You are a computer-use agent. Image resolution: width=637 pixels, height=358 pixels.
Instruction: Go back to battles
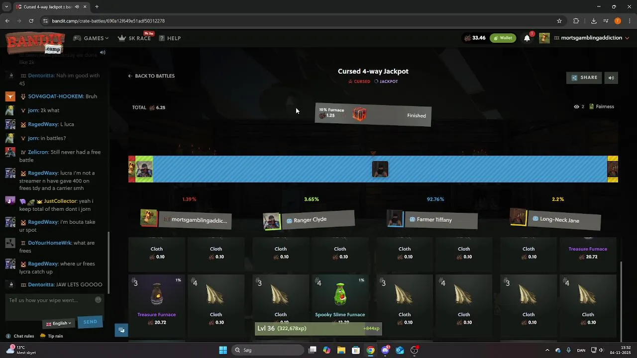point(151,76)
